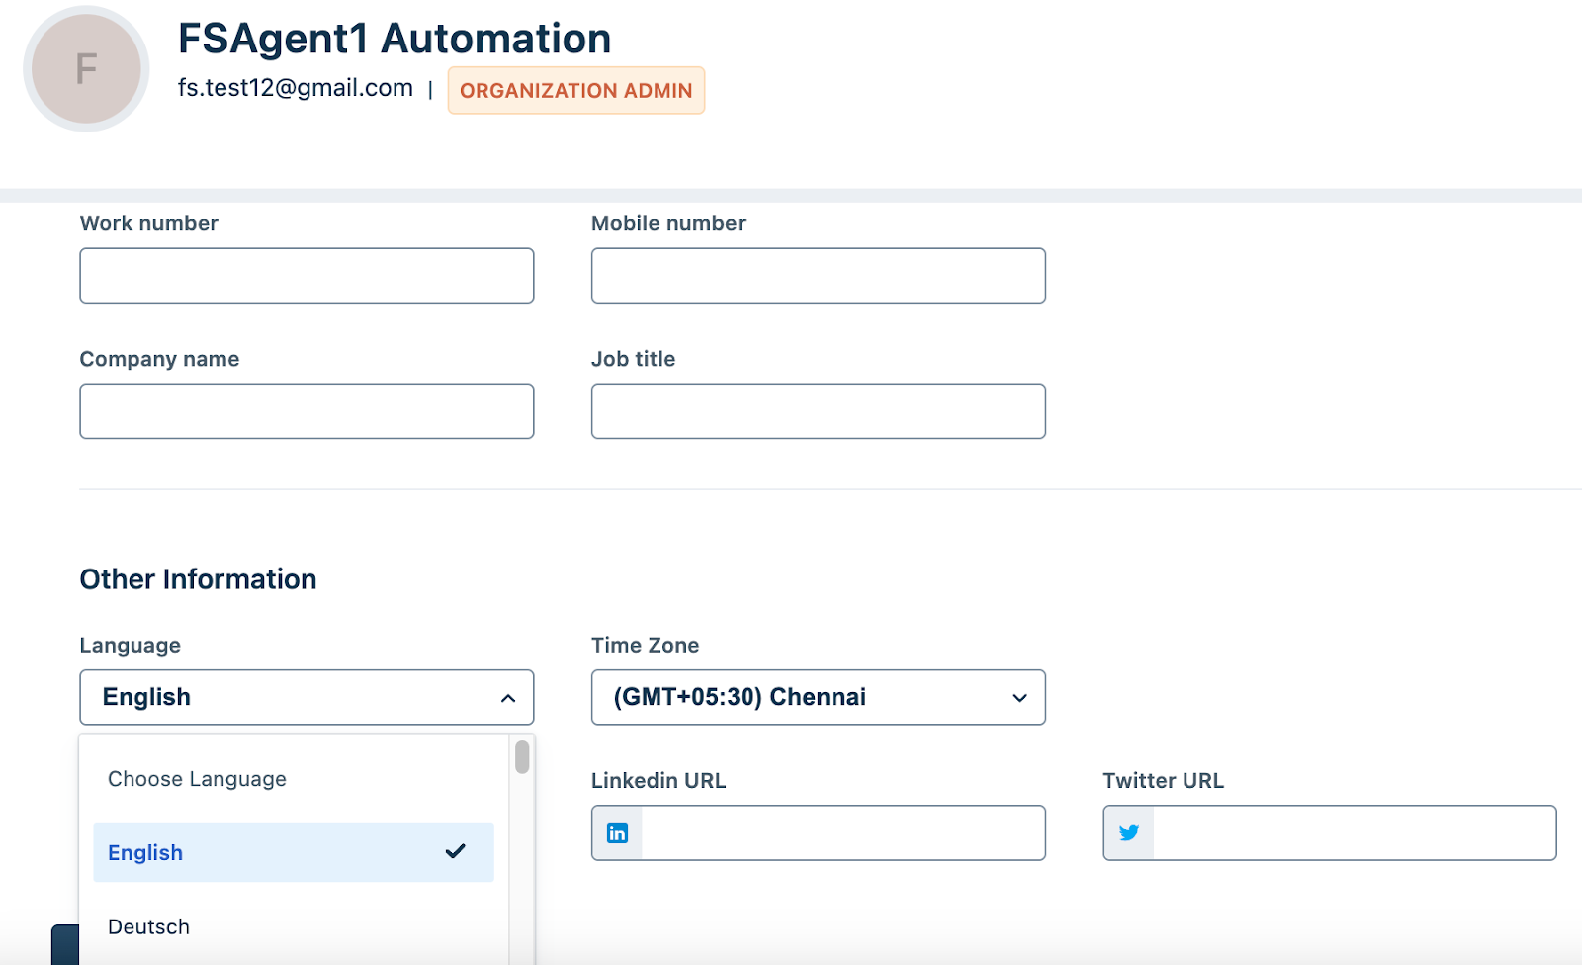Click the profile avatar with letter F
The width and height of the screenshot is (1582, 965).
86,69
